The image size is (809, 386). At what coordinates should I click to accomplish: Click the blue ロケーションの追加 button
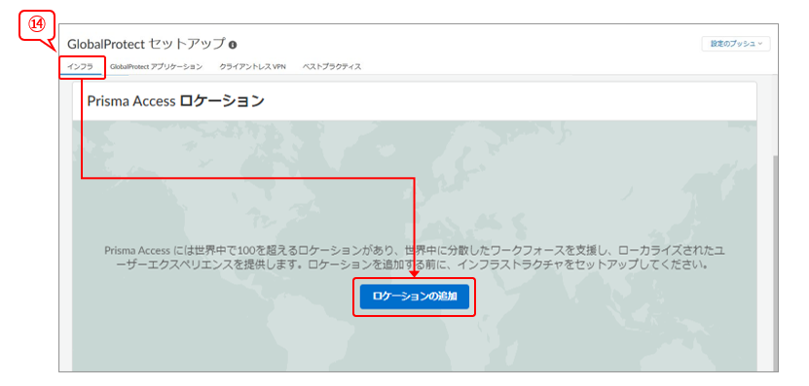(415, 297)
